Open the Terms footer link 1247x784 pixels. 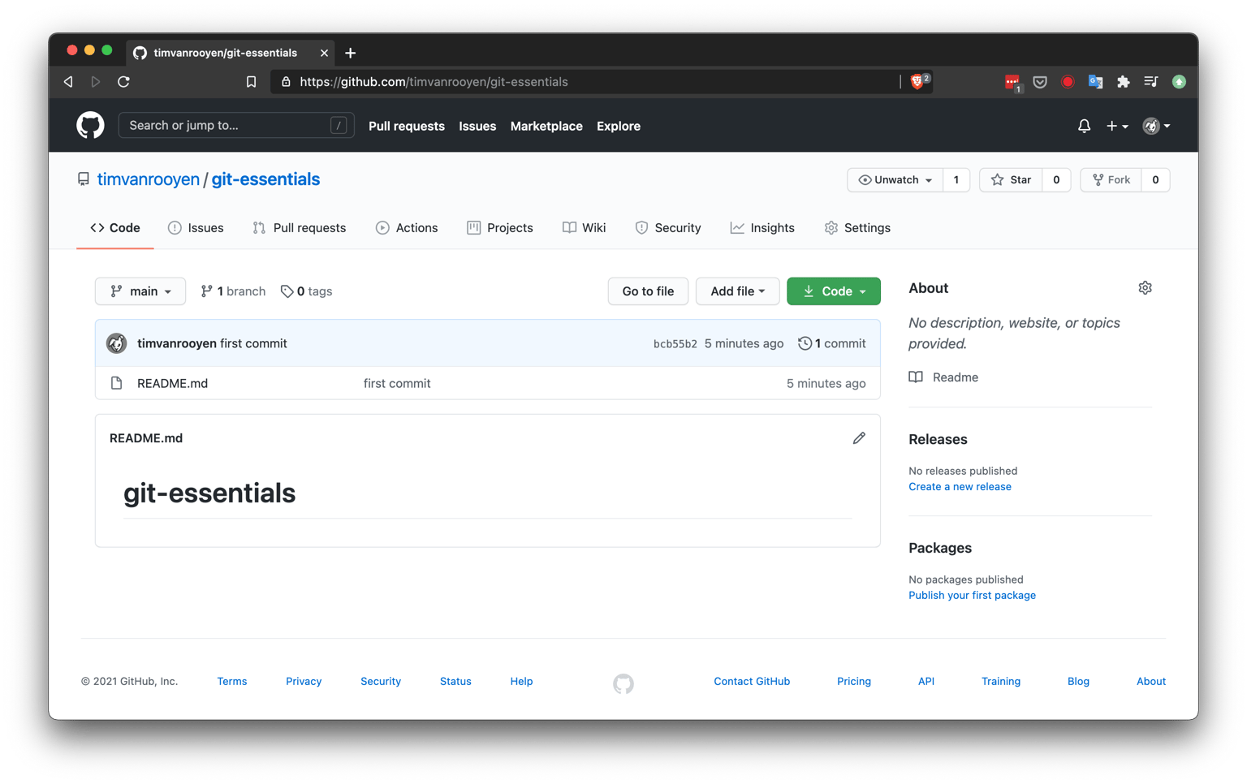(232, 682)
